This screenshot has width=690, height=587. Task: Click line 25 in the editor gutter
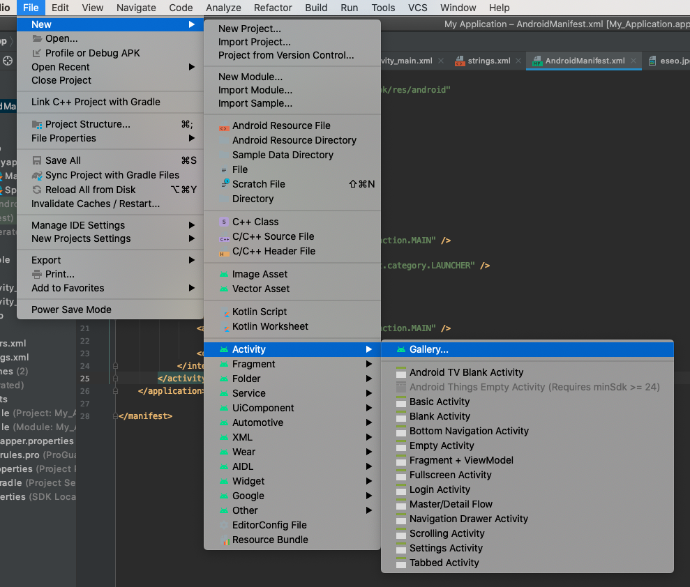(85, 379)
